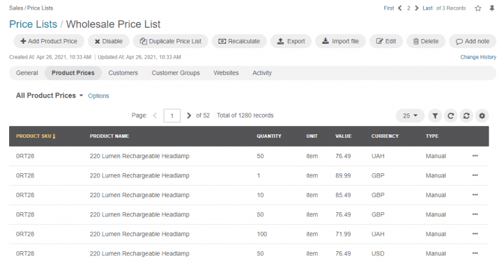Sort by Product SKU column
The height and width of the screenshot is (263, 502).
[36, 136]
